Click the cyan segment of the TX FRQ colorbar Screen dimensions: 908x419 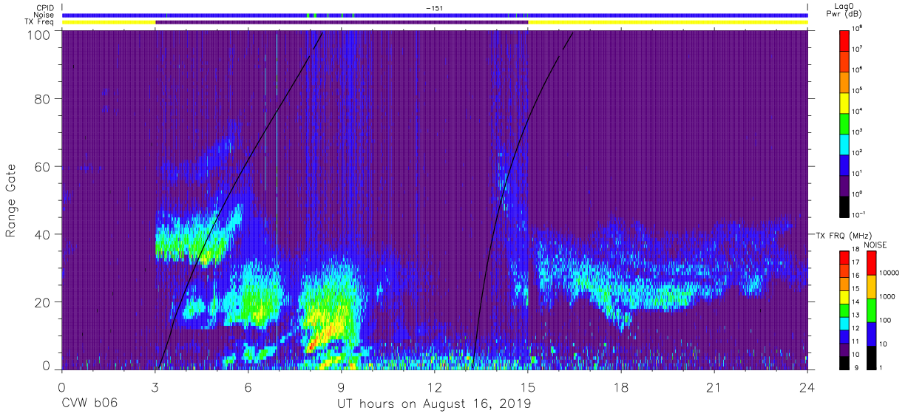pos(844,323)
